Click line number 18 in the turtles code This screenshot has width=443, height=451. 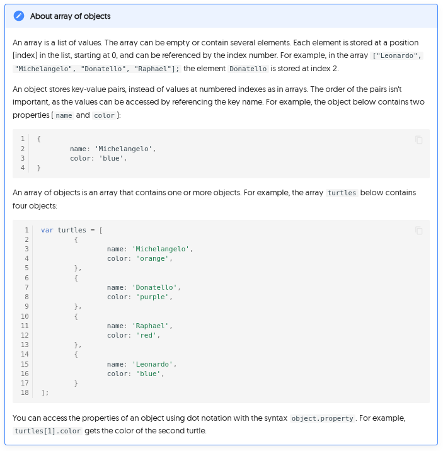[25, 392]
